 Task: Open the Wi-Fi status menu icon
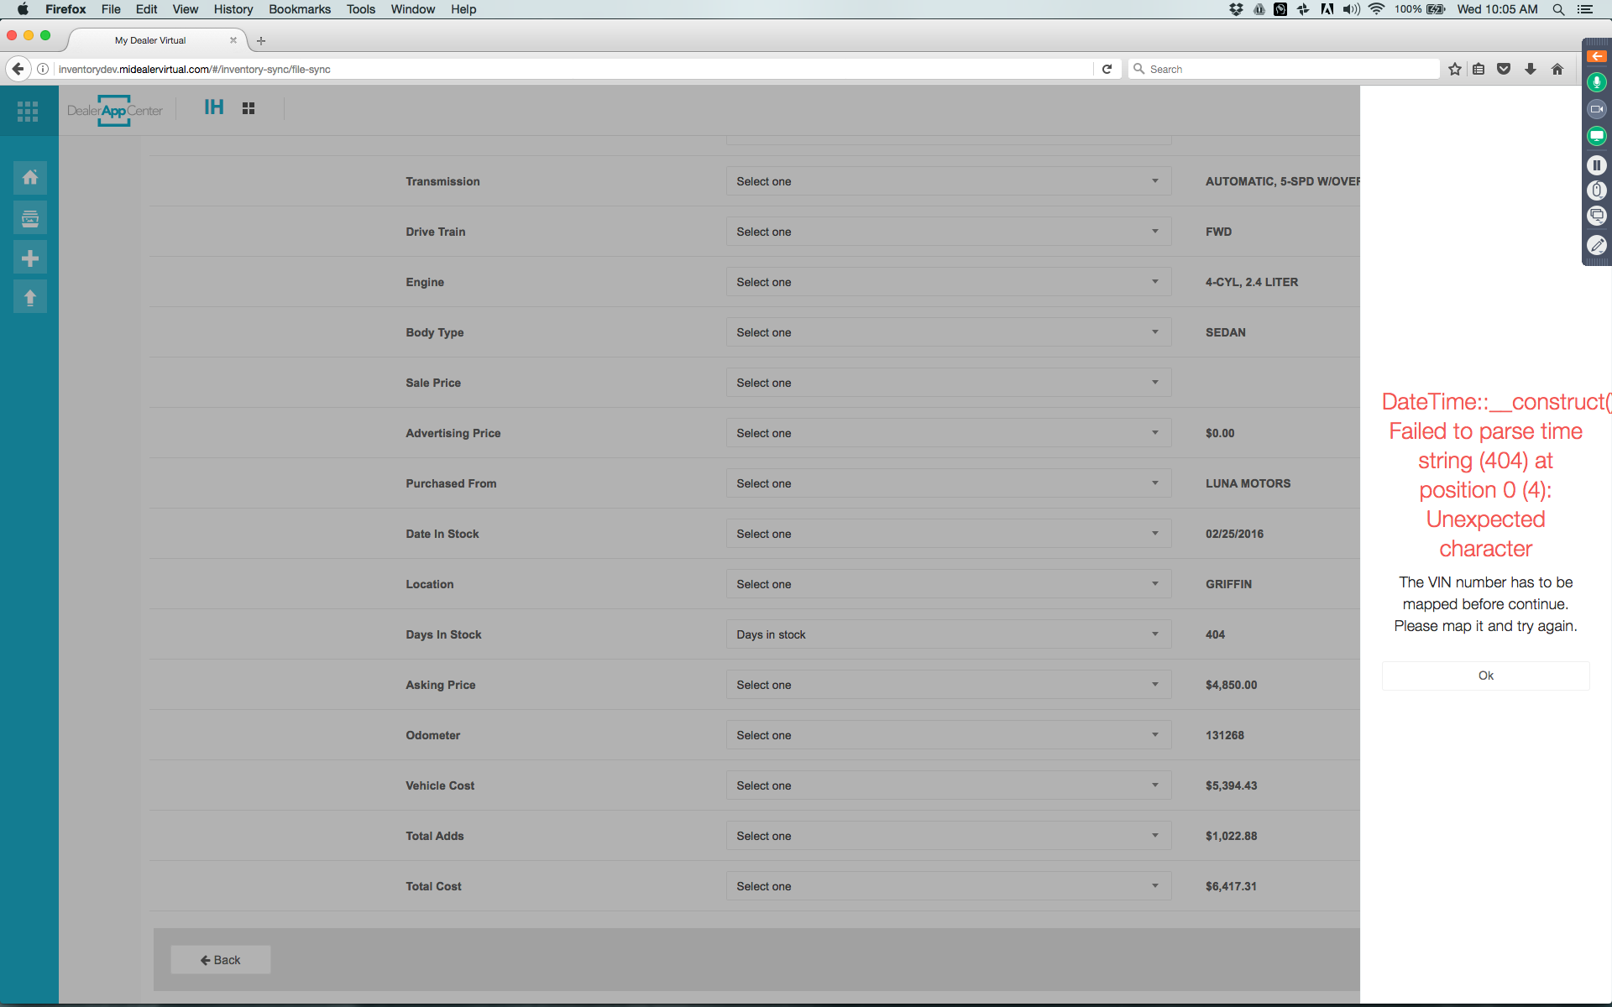pyautogui.click(x=1377, y=9)
